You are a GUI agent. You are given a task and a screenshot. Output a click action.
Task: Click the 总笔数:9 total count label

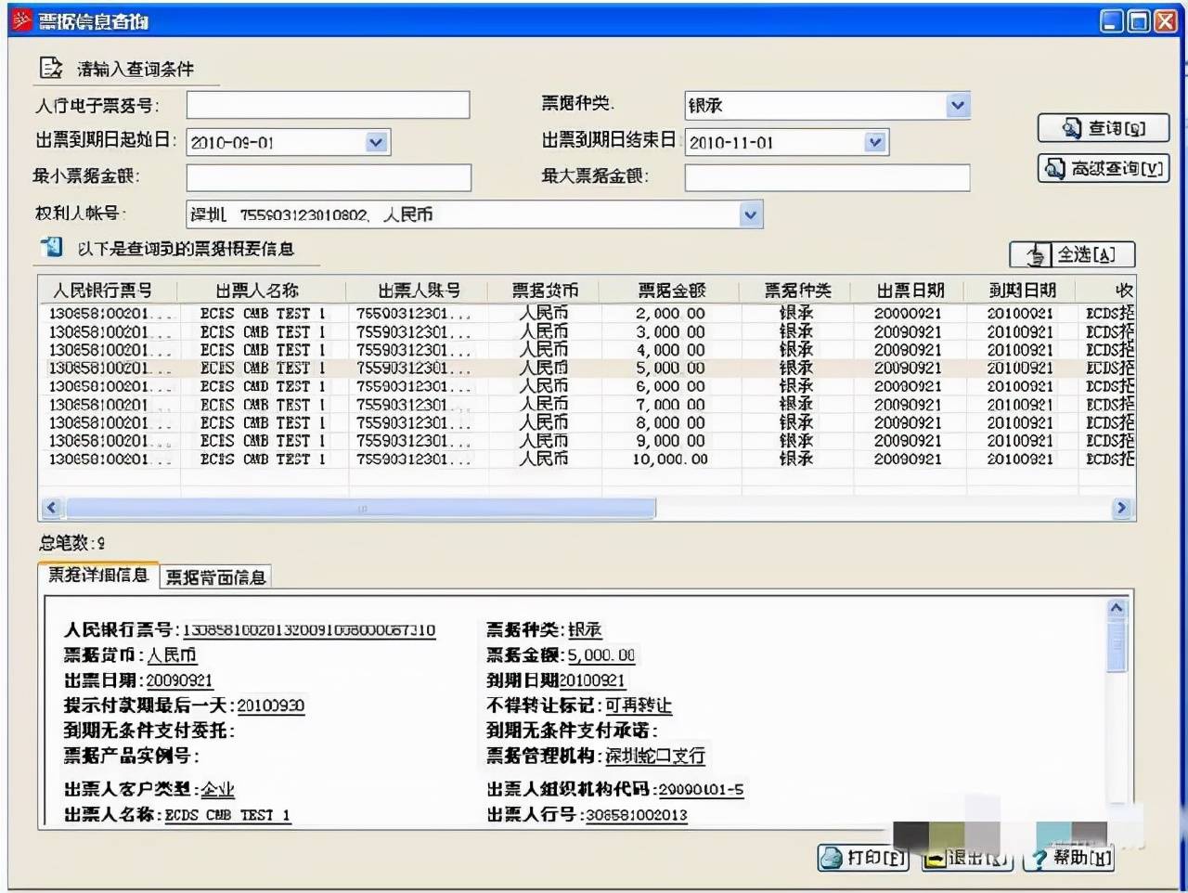coord(71,543)
